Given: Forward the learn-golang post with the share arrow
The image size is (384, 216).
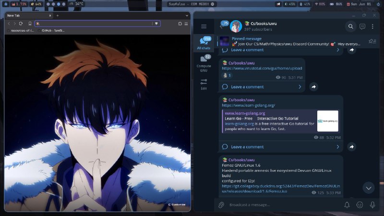Looking at the screenshot, I should [x=352, y=147].
